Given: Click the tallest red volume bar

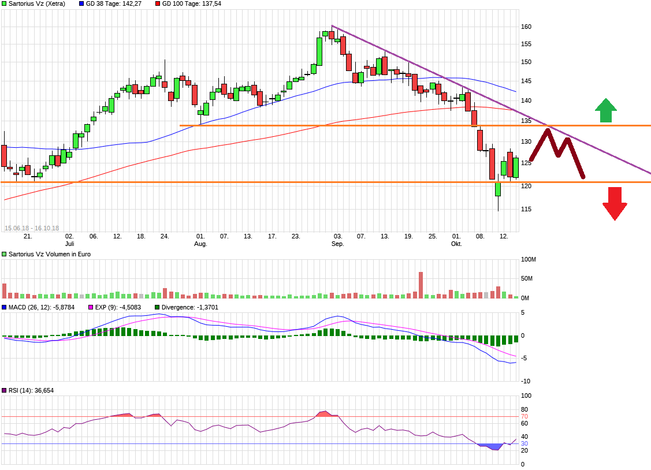Looking at the screenshot, I should click(421, 285).
